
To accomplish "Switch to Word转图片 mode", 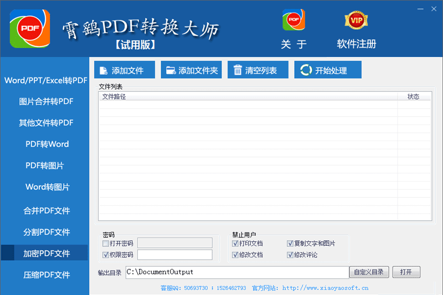I will 47,187.
